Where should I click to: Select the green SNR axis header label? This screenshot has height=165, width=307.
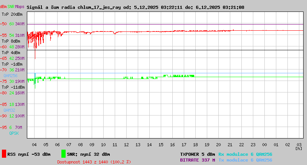[11, 7]
